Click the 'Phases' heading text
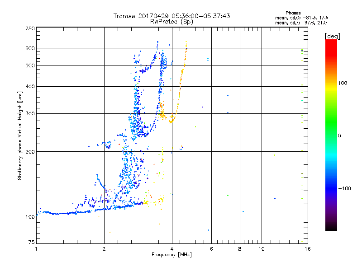Viewport: 362px width, 271px height. [x=293, y=13]
